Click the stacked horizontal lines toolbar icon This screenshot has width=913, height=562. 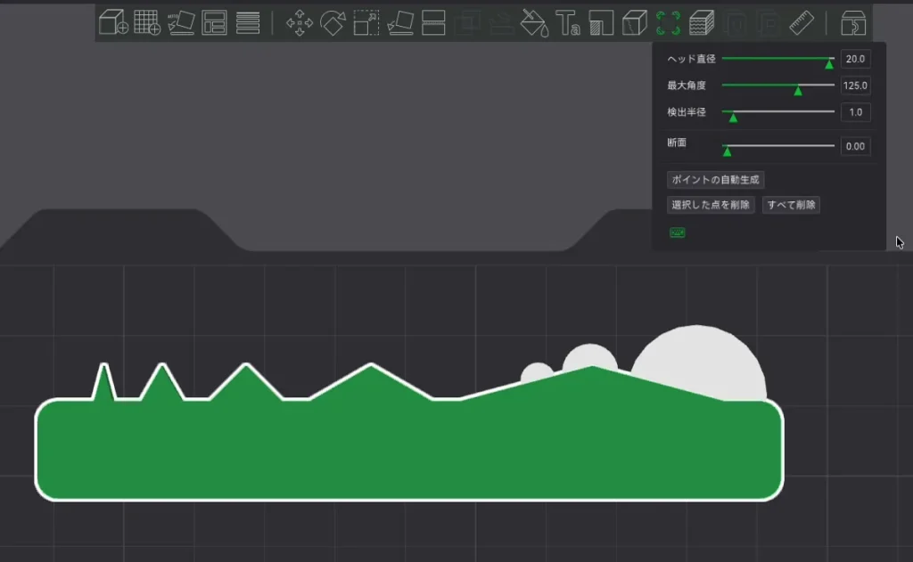click(x=248, y=22)
